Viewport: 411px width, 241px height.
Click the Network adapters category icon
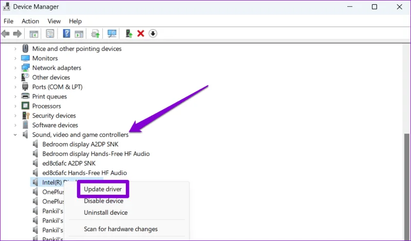tap(25, 68)
